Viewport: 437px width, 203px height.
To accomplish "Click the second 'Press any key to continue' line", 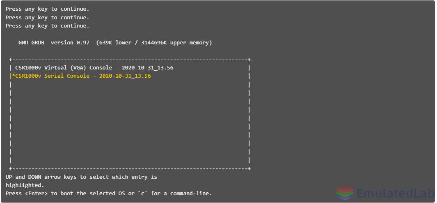I will coord(47,18).
